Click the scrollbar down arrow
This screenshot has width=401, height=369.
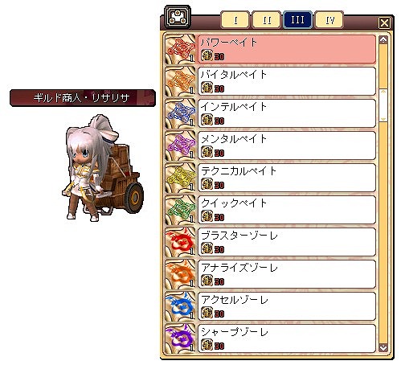click(383, 347)
